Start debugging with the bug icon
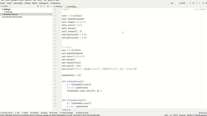 pyautogui.click(x=193, y=3)
